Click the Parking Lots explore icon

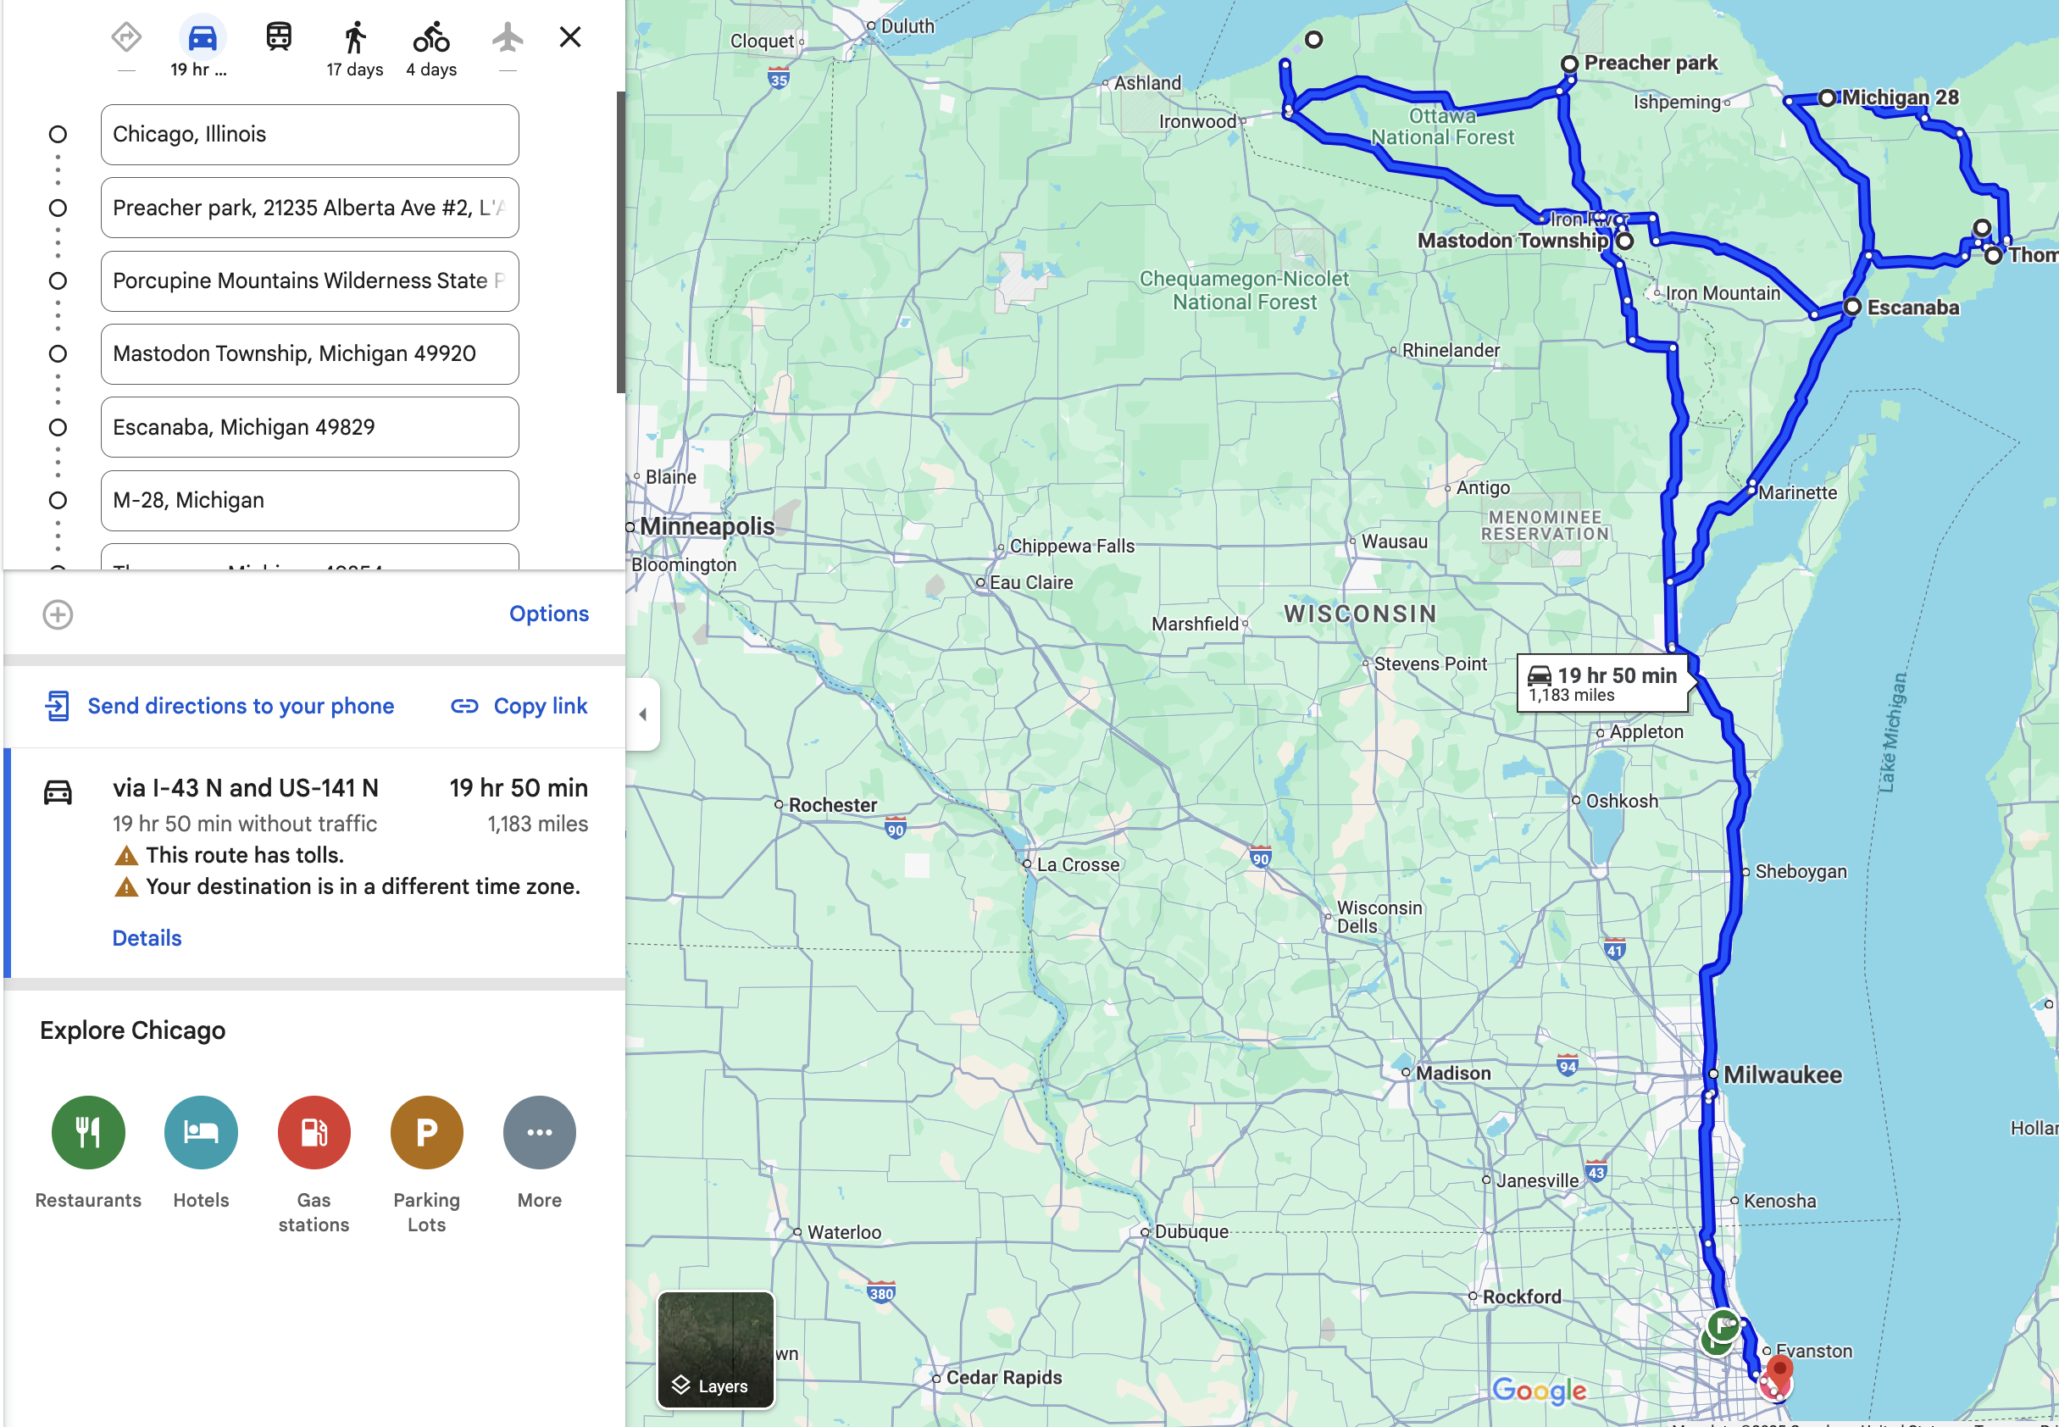[426, 1132]
